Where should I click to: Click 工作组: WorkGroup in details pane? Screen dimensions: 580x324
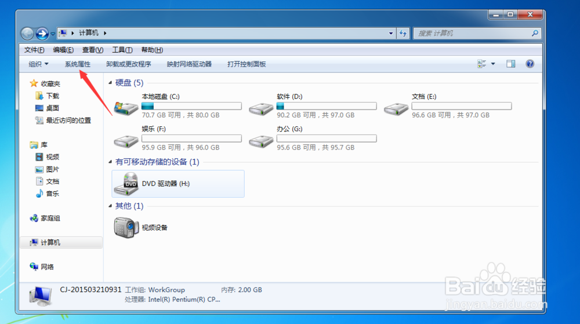pyautogui.click(x=155, y=290)
